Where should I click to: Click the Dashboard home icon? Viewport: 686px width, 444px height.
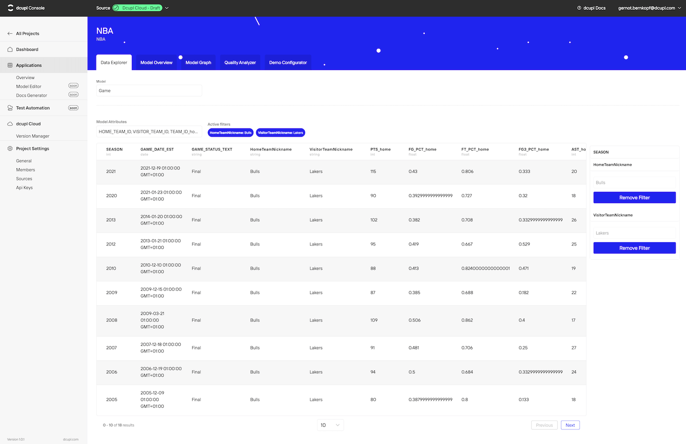pyautogui.click(x=10, y=49)
